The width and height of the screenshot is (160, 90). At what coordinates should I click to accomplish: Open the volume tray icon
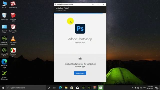141,88
